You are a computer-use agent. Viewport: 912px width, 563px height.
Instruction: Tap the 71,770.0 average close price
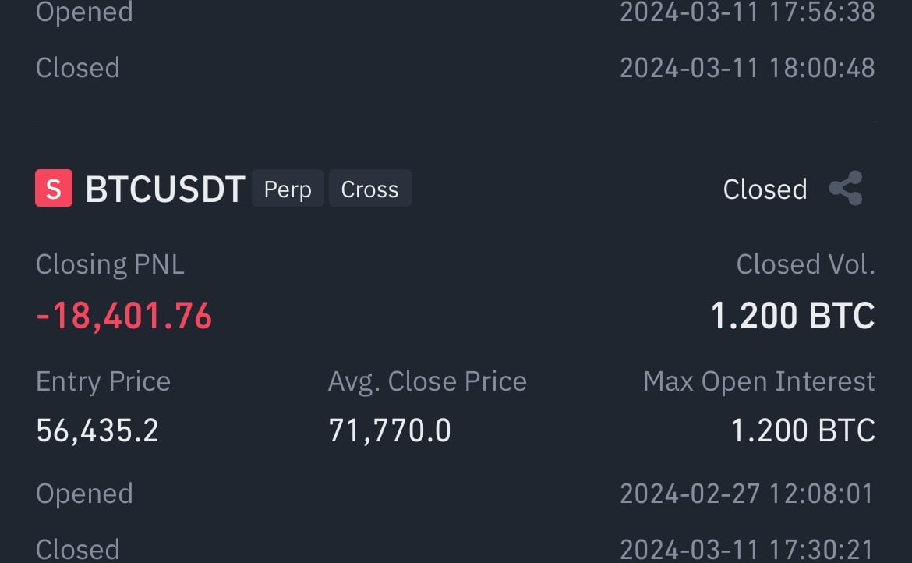390,430
